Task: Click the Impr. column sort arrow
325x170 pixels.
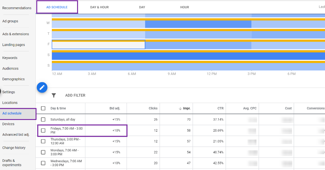Action: pos(181,108)
